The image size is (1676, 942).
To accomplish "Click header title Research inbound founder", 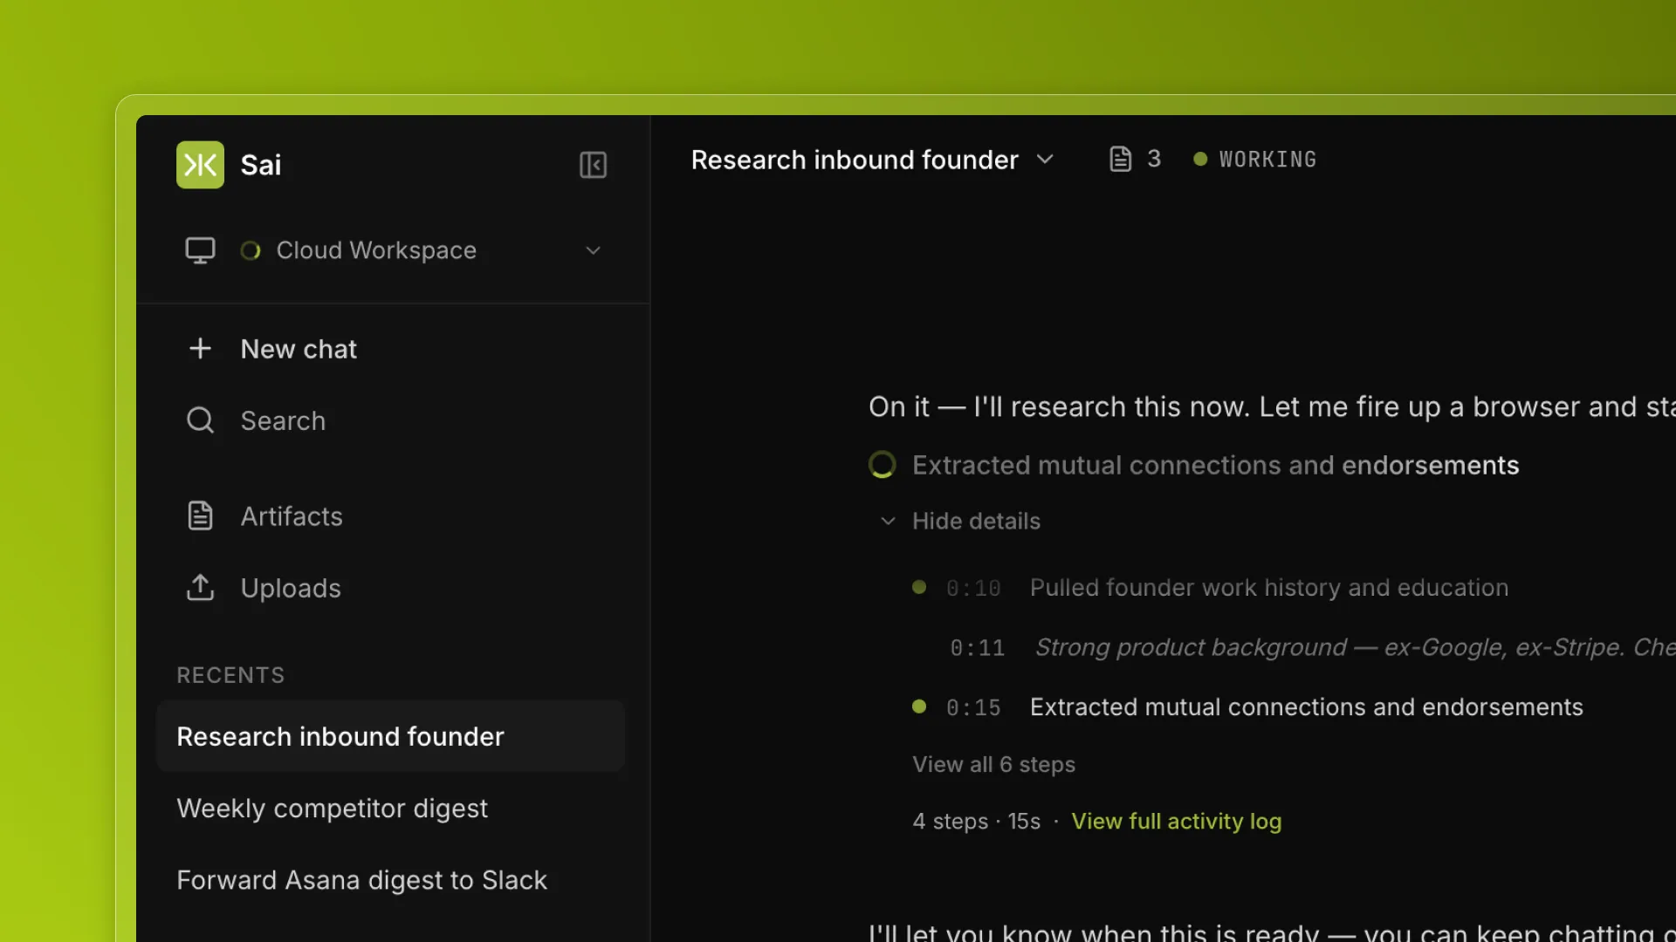I will [854, 160].
